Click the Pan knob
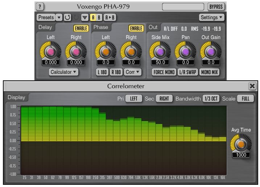The height and width of the screenshot is (187, 260). pyautogui.click(x=186, y=52)
